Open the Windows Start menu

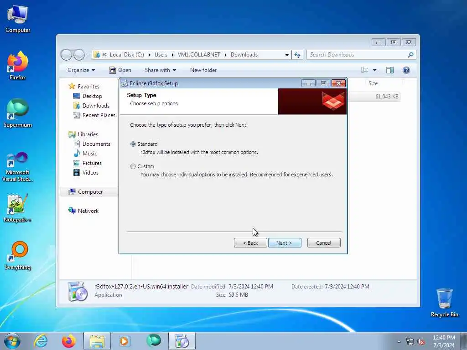(12, 341)
